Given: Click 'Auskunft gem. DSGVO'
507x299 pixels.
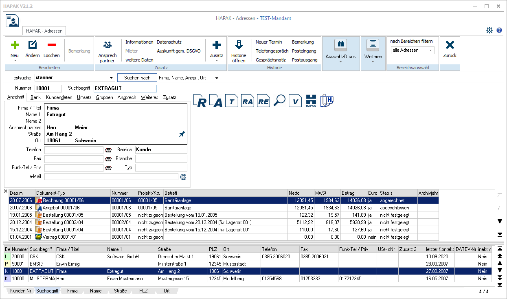Looking at the screenshot, I should pos(180,51).
